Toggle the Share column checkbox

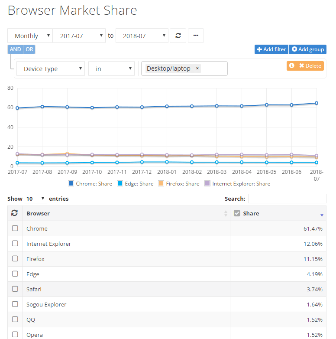click(237, 213)
